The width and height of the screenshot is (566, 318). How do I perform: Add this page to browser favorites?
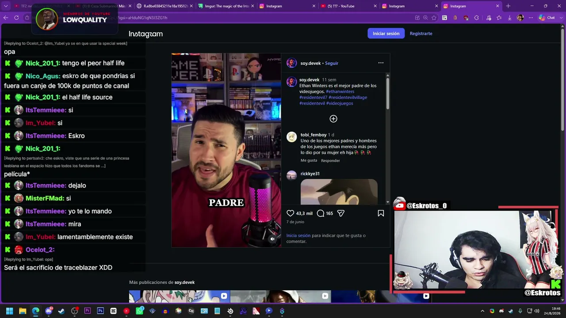pyautogui.click(x=434, y=18)
